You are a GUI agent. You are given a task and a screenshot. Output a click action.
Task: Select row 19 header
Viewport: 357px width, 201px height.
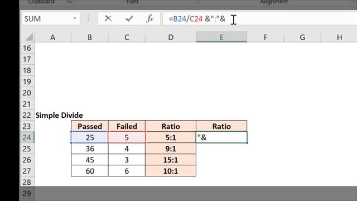27,82
